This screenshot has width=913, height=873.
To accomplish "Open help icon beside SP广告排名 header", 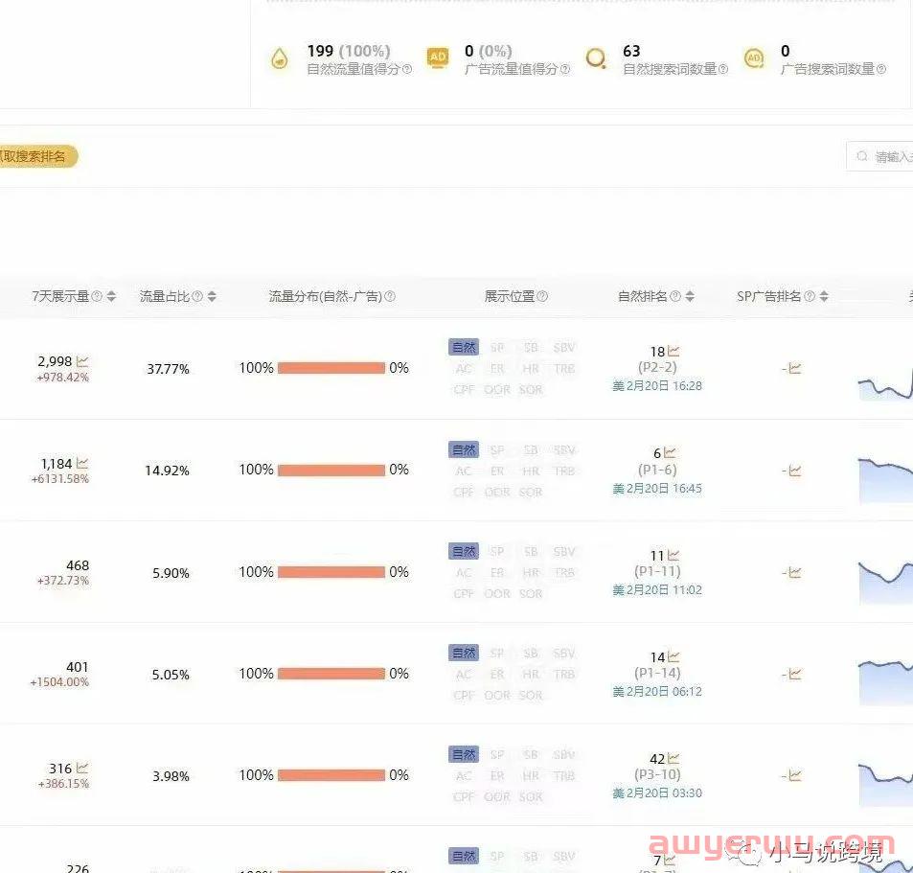I will pyautogui.click(x=810, y=296).
